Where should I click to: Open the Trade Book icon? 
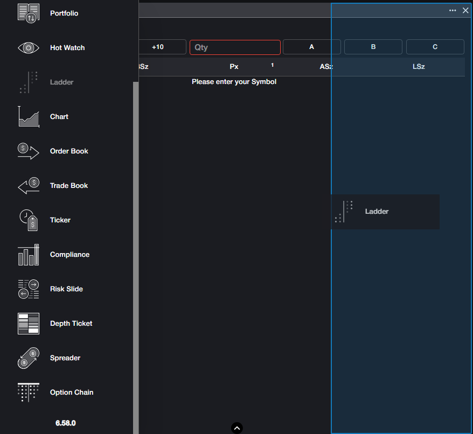[29, 186]
